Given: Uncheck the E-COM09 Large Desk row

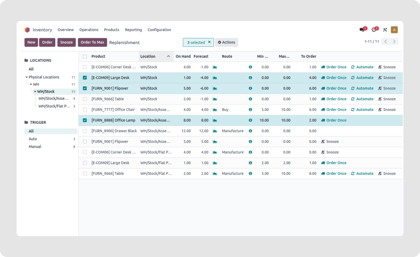Looking at the screenshot, I should [85, 77].
